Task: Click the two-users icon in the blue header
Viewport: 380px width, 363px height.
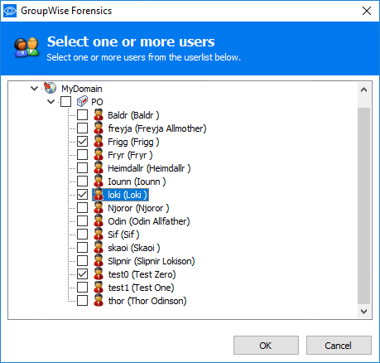Action: point(26,47)
